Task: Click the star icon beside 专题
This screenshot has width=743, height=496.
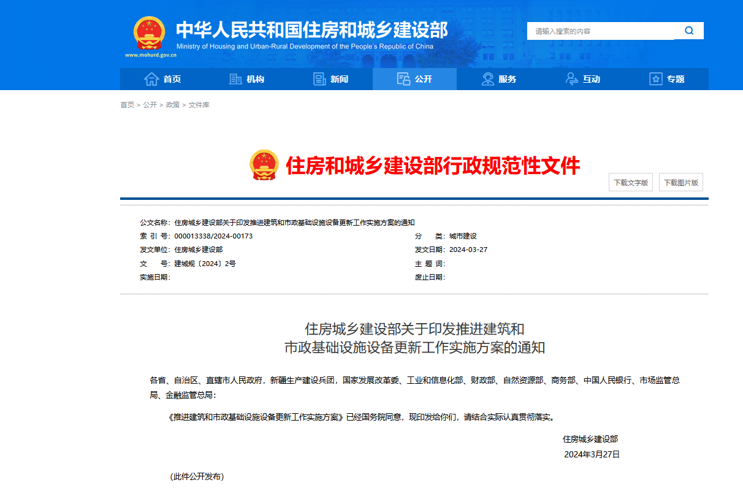Action: click(656, 79)
